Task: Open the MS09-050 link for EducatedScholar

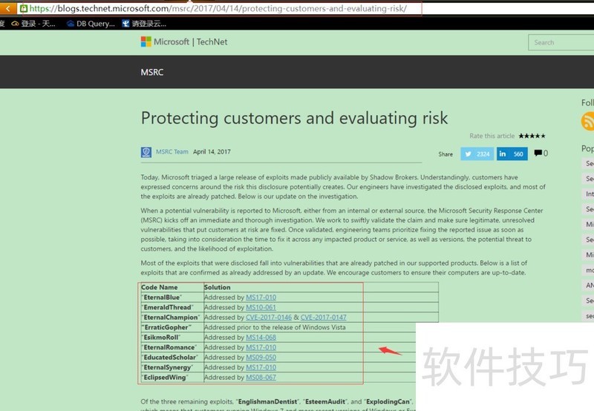Action: [x=261, y=358]
